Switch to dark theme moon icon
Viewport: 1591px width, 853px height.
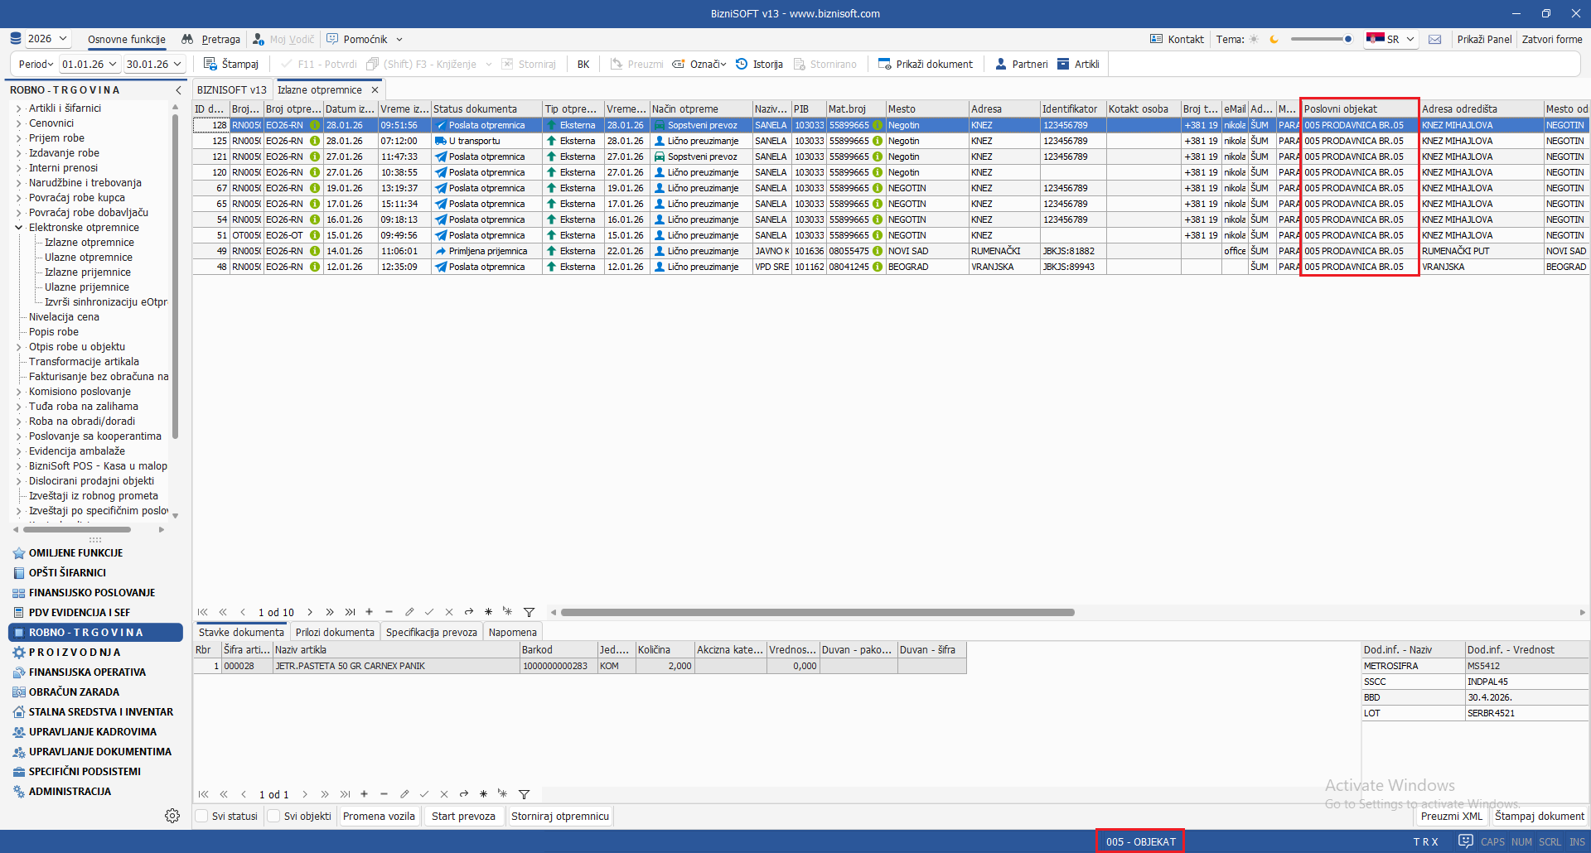pos(1274,39)
